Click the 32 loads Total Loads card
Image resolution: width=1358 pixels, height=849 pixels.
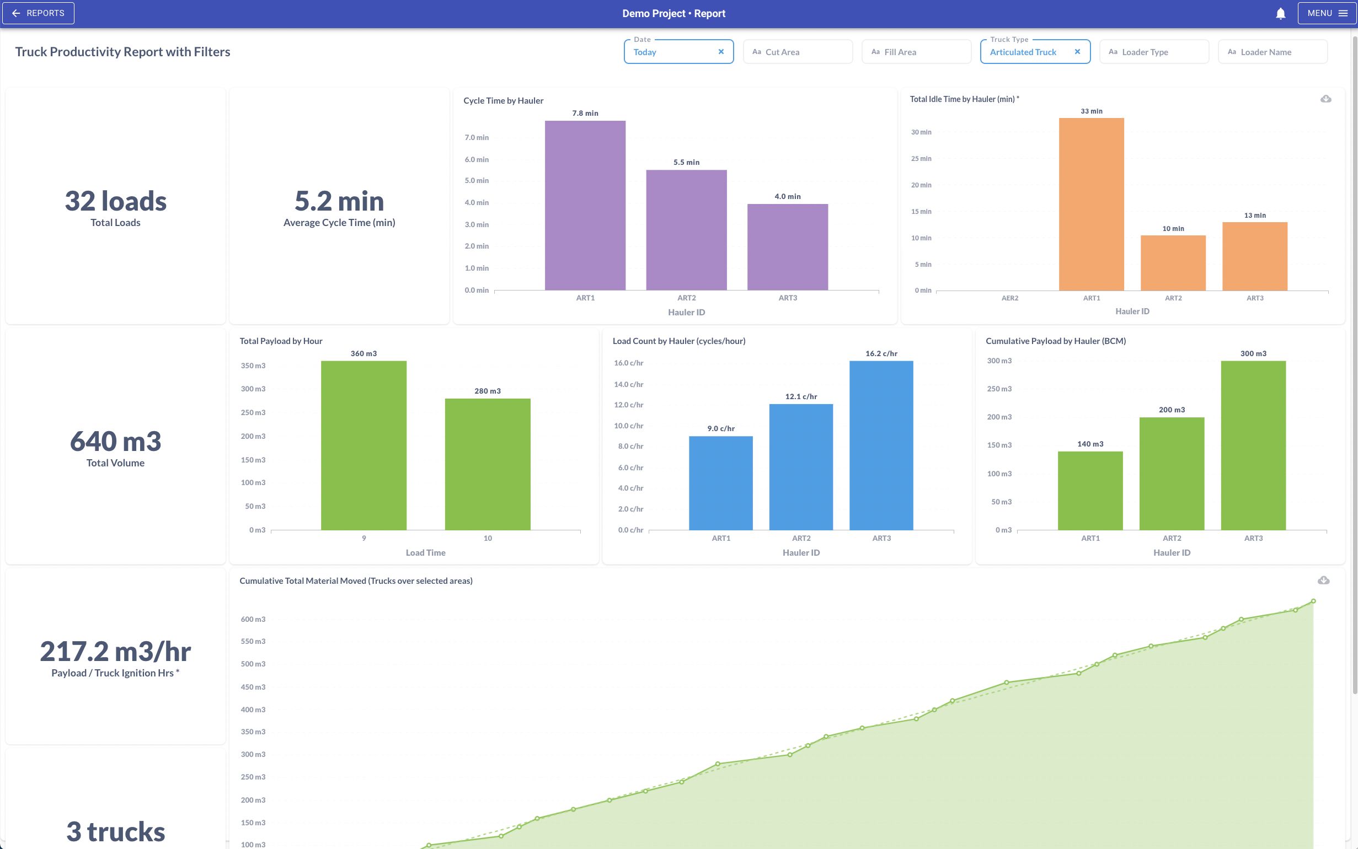(116, 206)
